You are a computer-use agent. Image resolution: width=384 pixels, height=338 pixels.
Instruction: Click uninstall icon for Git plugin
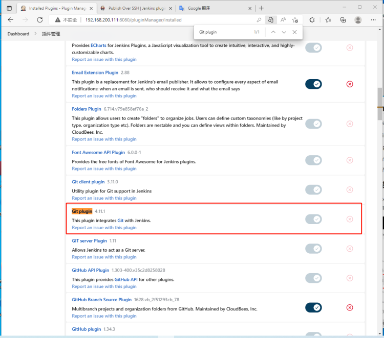pyautogui.click(x=350, y=219)
